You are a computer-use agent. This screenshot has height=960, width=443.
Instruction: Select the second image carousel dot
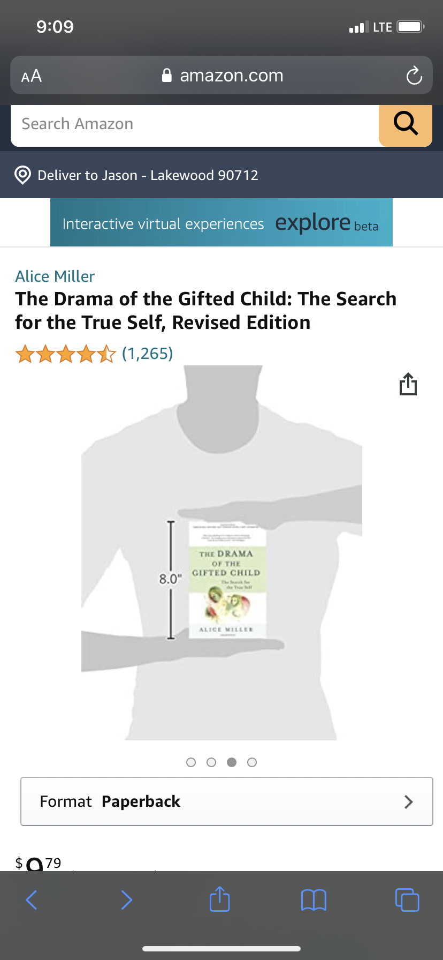[x=211, y=762]
